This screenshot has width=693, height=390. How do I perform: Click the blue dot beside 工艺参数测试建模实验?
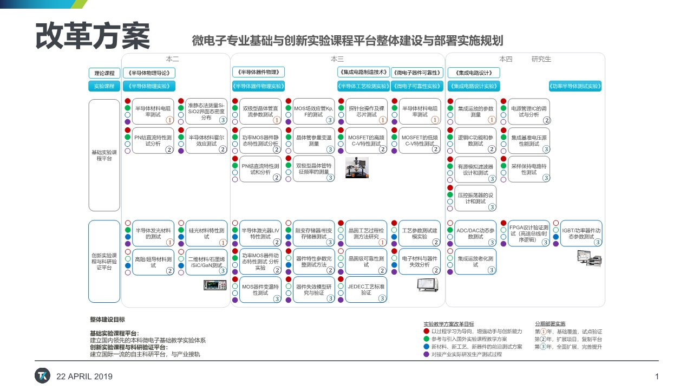[395, 237]
